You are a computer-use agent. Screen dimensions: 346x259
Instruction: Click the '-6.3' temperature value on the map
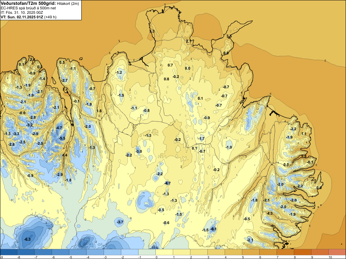(x=27, y=239)
